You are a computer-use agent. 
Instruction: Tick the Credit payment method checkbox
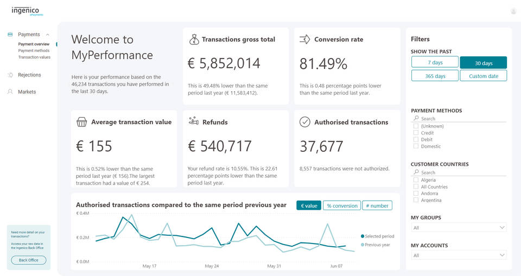click(x=416, y=133)
